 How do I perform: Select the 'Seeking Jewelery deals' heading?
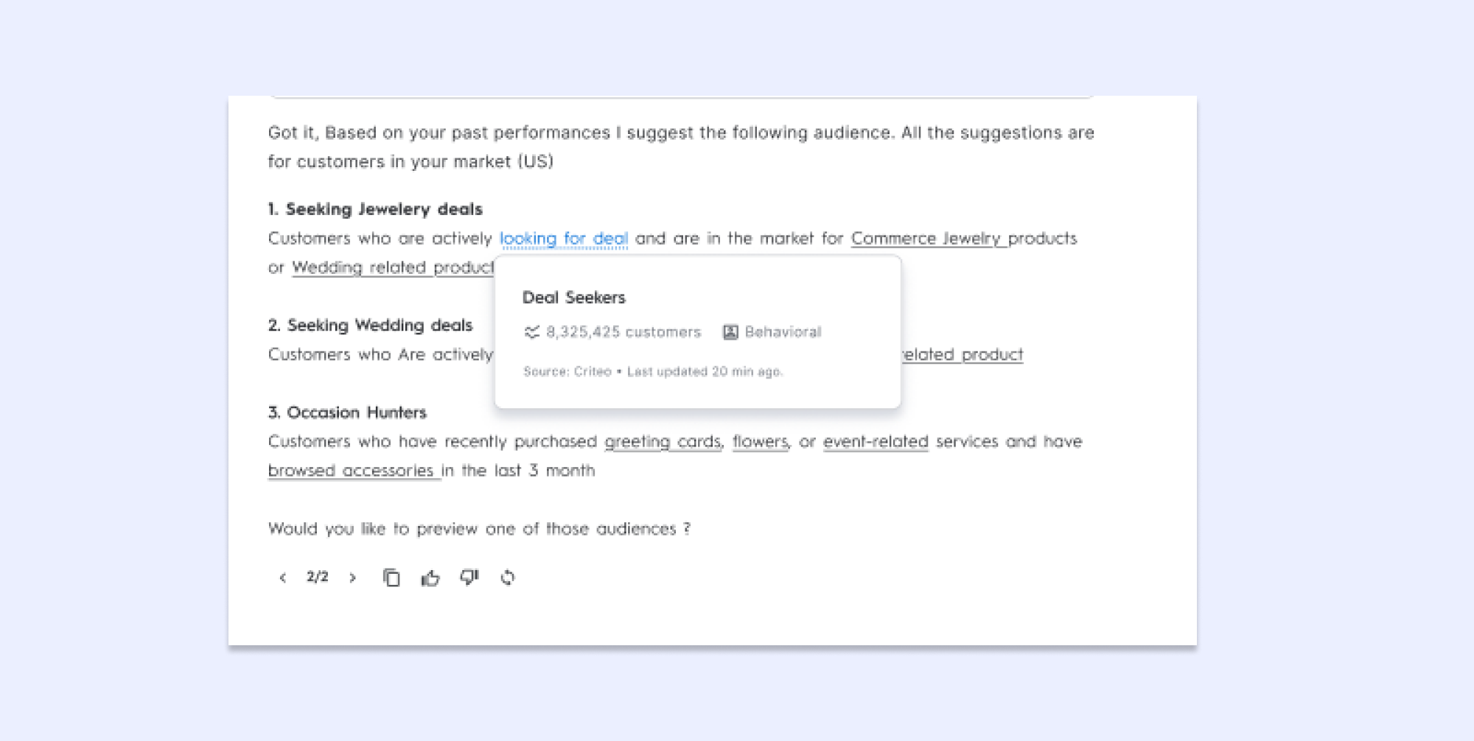[383, 209]
